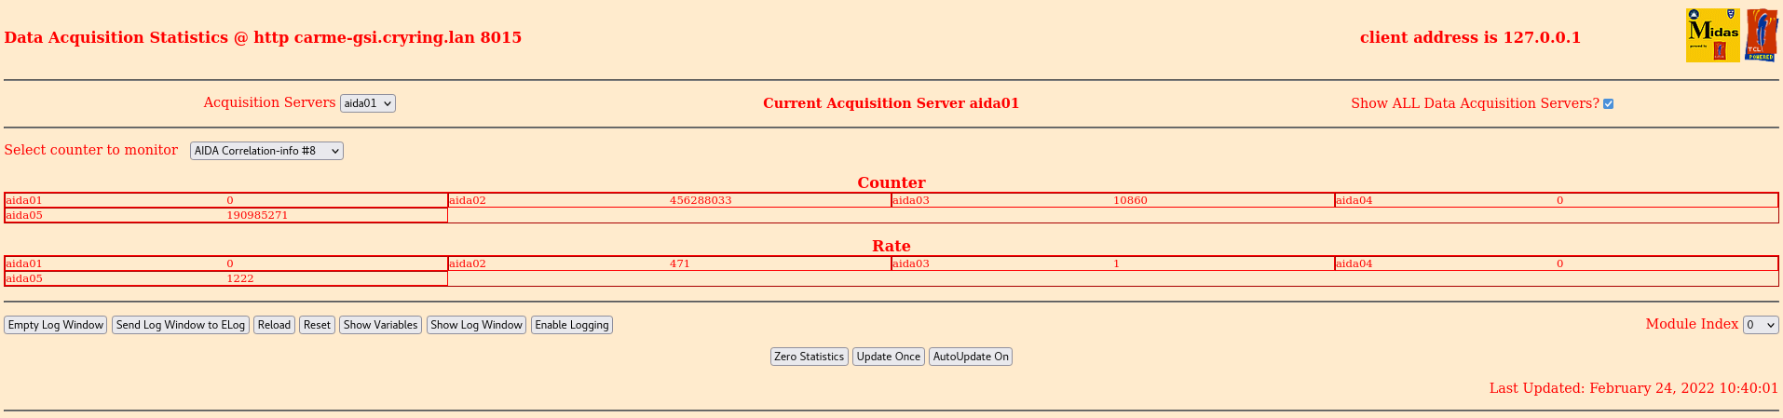1783x418 pixels.
Task: Click the Zero Statistics button
Action: pos(809,357)
